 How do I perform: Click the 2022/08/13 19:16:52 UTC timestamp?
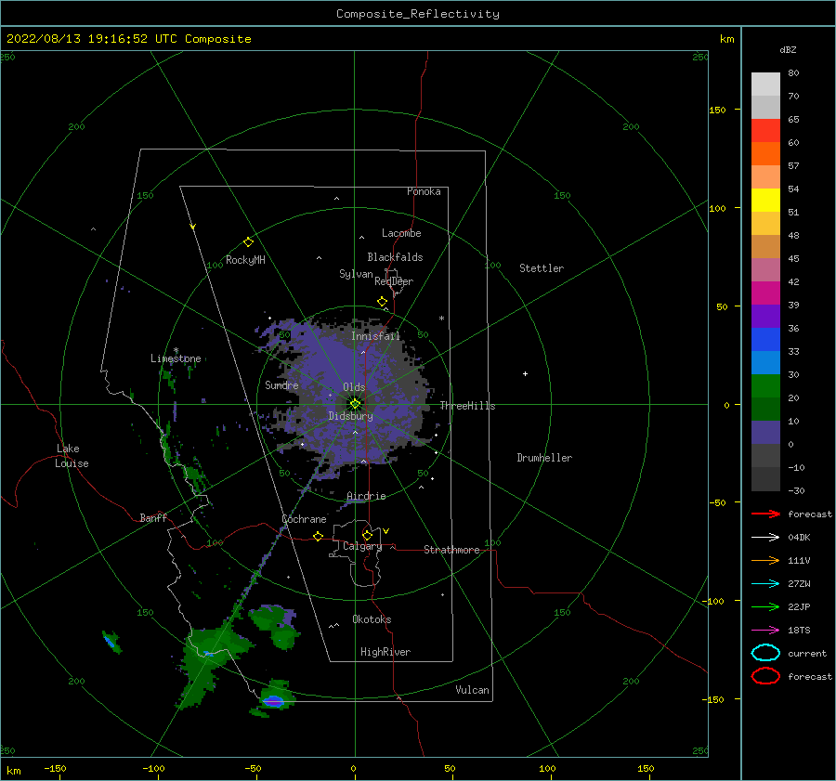pyautogui.click(x=81, y=39)
